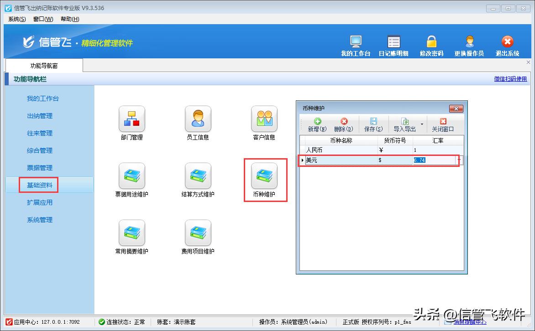This screenshot has height=331, width=535.
Task: Select 出纳管理 in sidebar
Action: (40, 116)
